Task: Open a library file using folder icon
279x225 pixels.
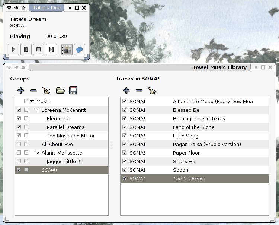Action: coord(60,90)
